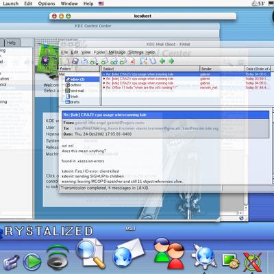Image resolution: width=274 pixels, height=274 pixels.
Task: Click the globe gear web browser icon
Action: [x=204, y=256]
